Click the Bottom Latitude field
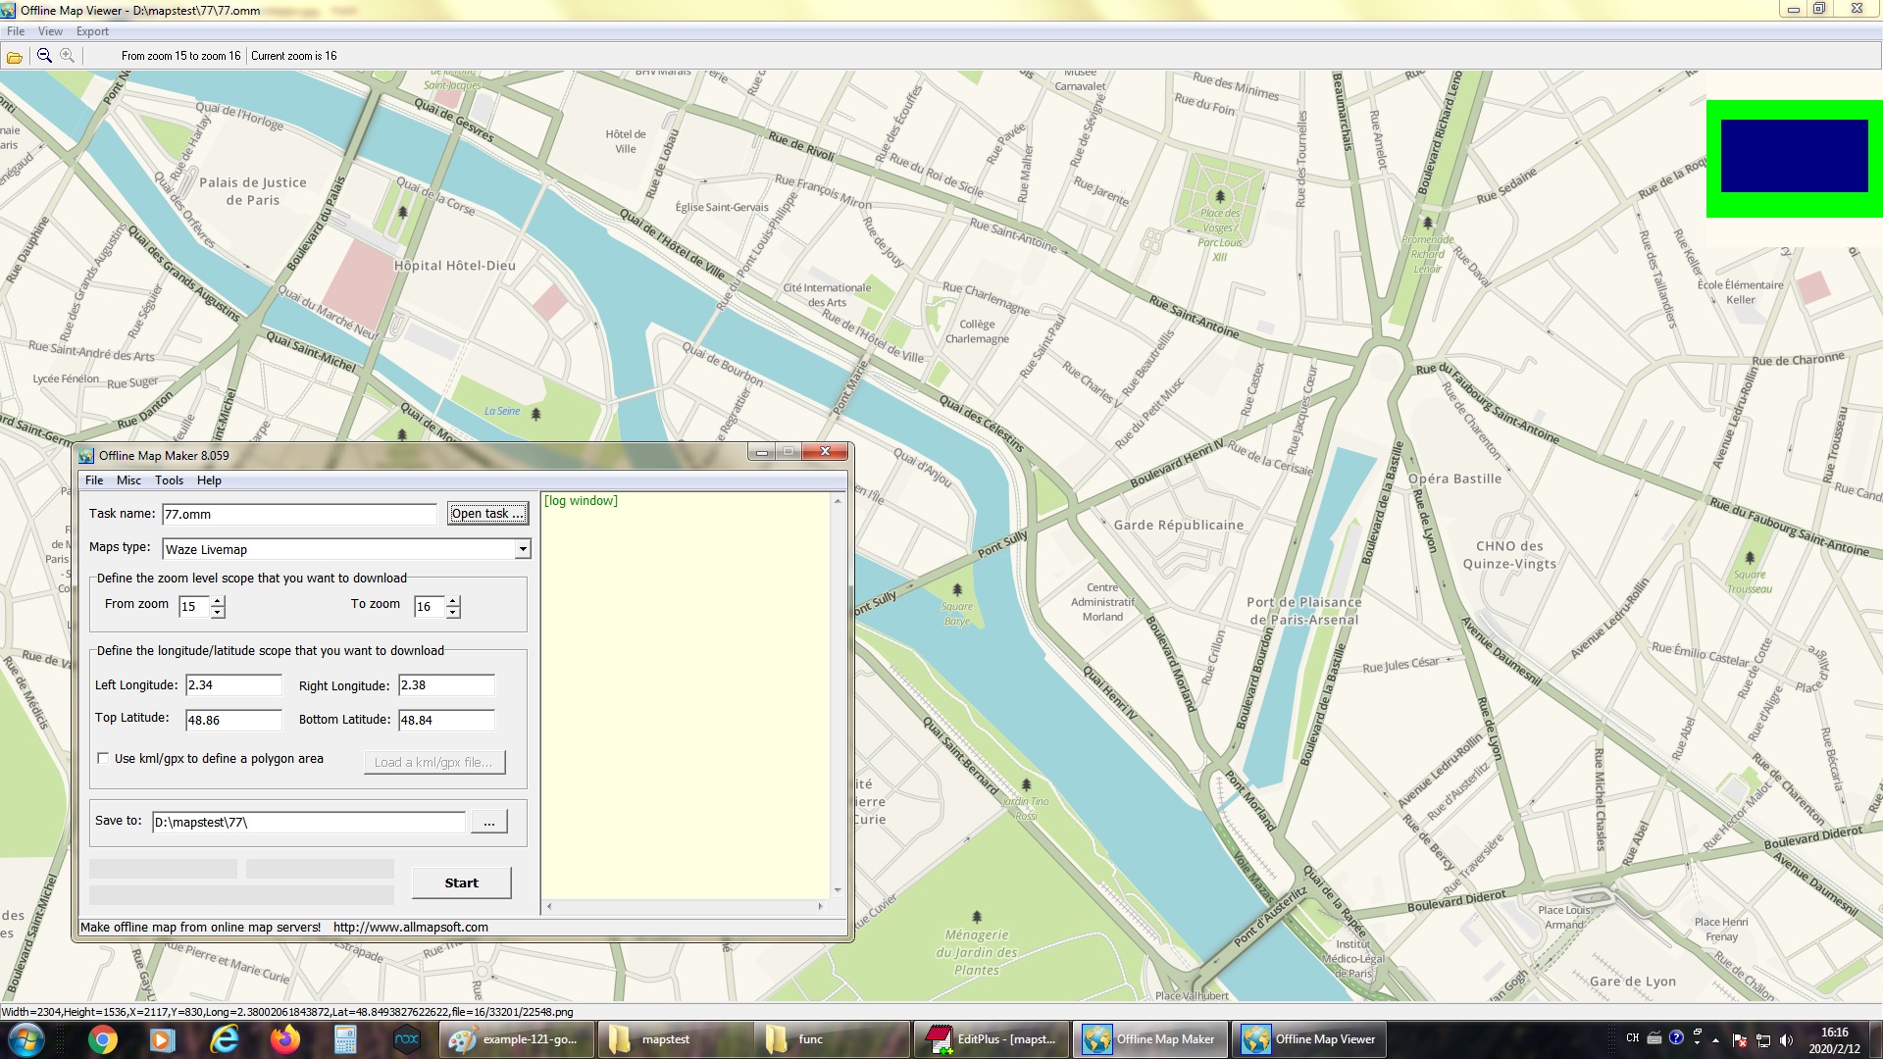 (446, 720)
